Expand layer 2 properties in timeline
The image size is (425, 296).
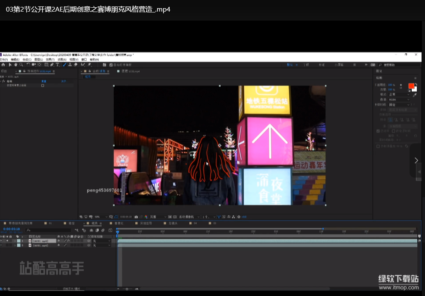click(x=15, y=245)
